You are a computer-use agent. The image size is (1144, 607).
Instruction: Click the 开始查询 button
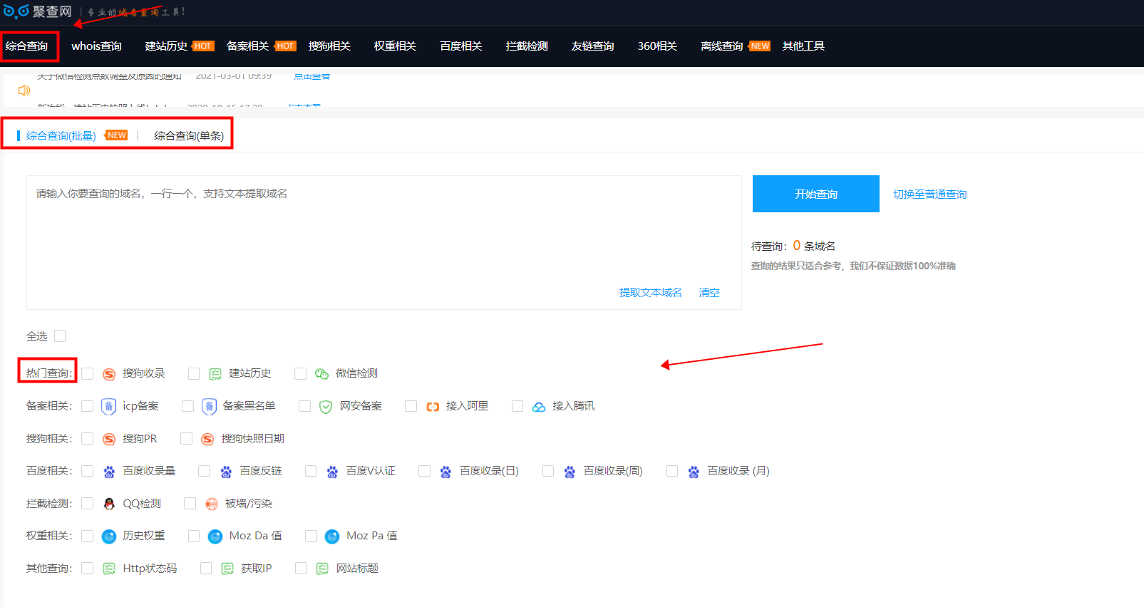click(816, 194)
